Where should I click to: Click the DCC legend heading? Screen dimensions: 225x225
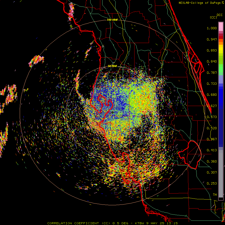[219, 15]
